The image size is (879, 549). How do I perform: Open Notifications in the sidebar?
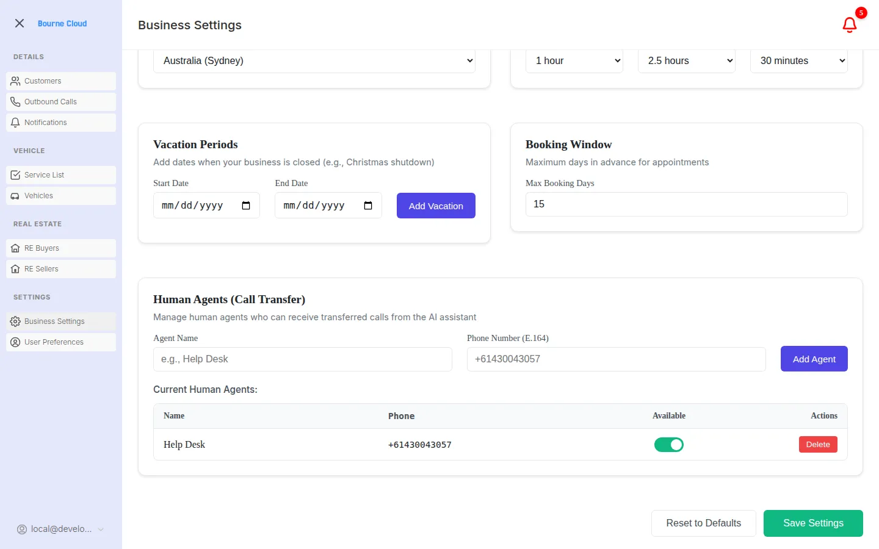61,123
